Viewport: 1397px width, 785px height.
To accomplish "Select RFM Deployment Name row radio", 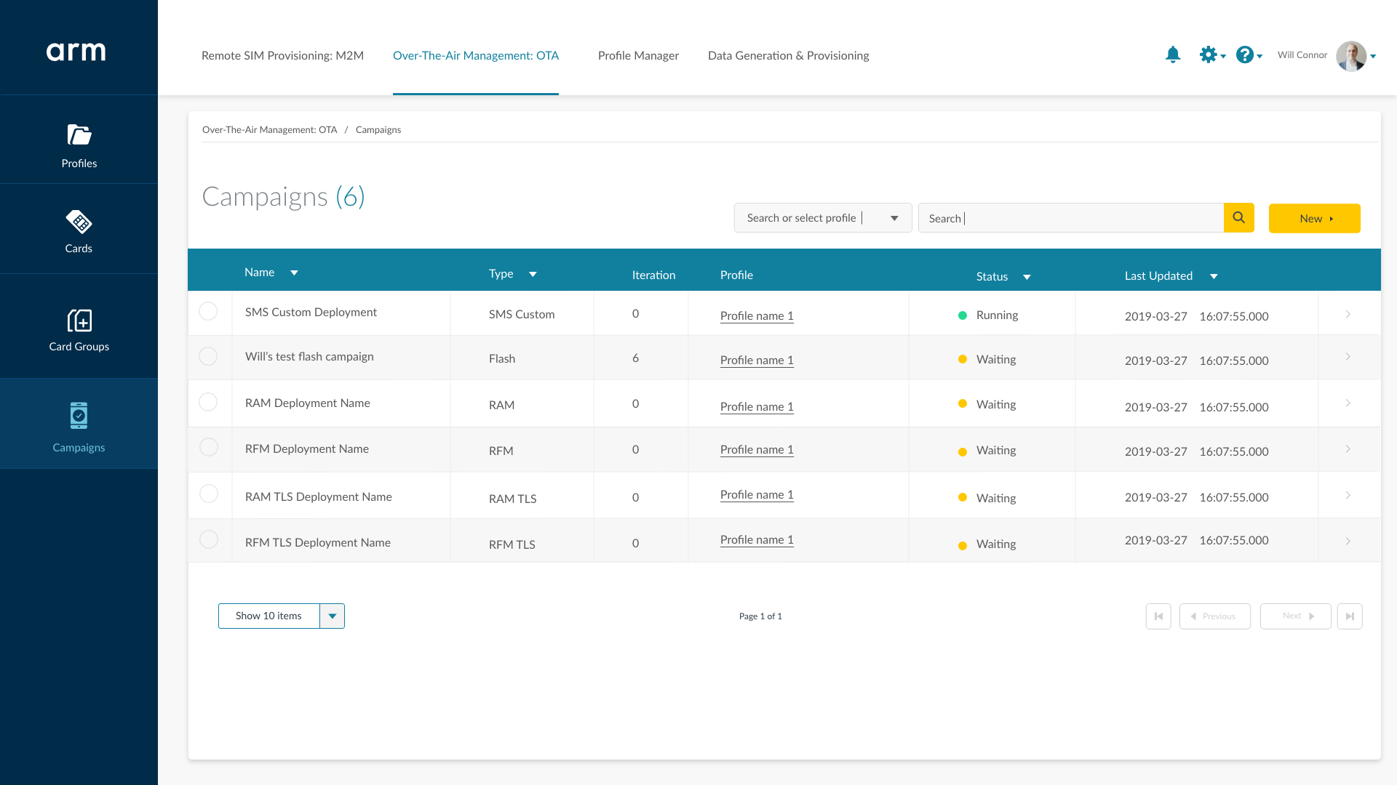I will click(x=209, y=447).
